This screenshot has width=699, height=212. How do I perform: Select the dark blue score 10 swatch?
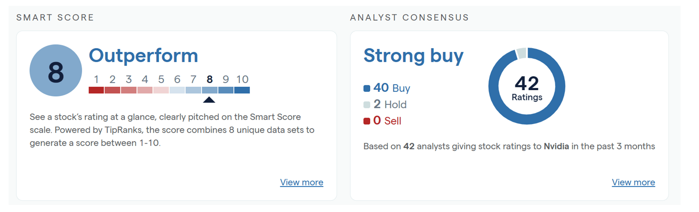242,90
